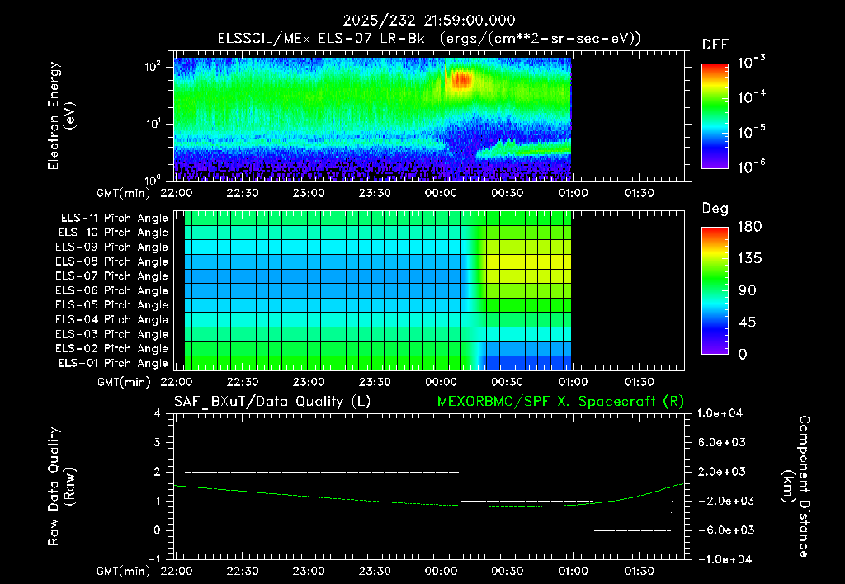Viewport: 845px width, 584px height.
Task: Click the Raw Data Quality (Raw) axis label
Action: [61, 487]
